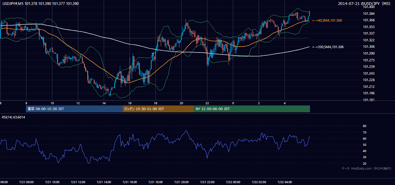Click the time label 7/21 22:00

pos(207,182)
